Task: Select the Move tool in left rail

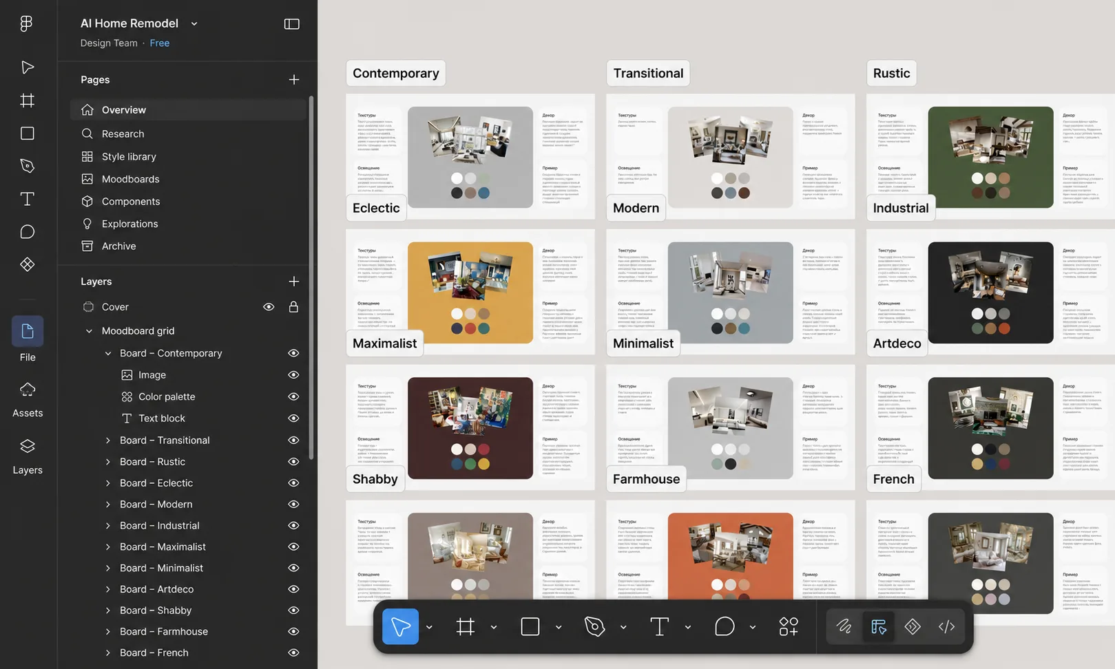Action: click(x=27, y=67)
